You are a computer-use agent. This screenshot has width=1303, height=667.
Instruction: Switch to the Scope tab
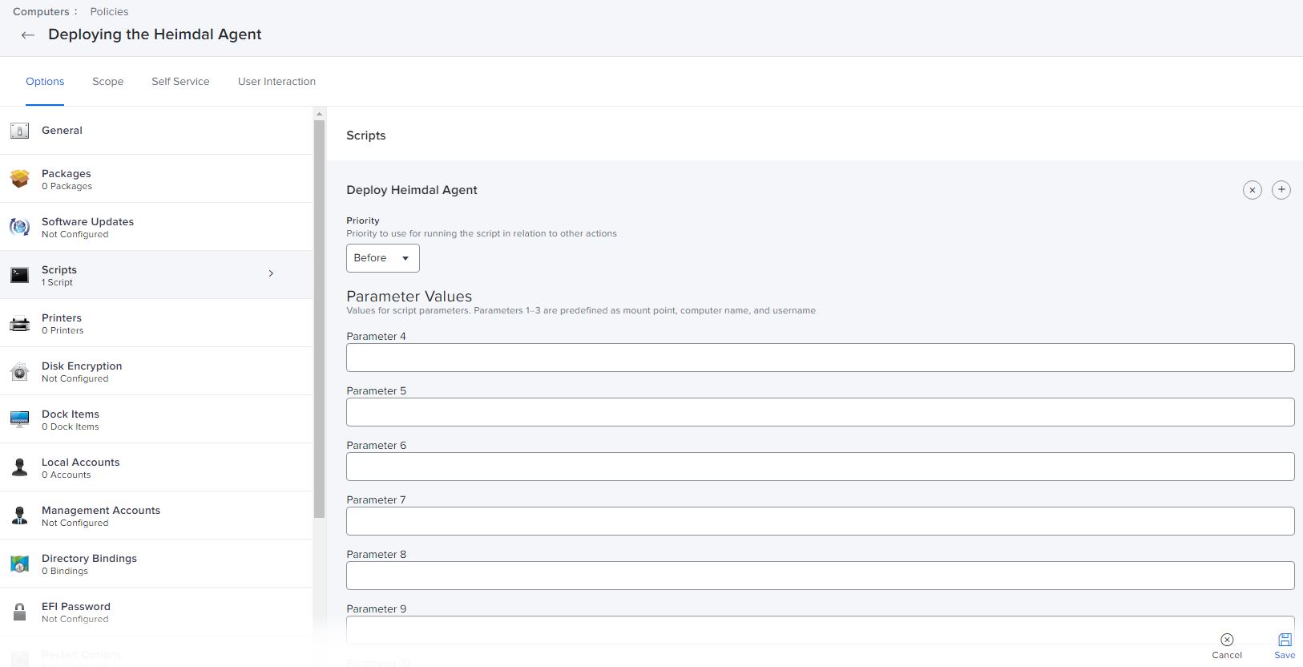(107, 82)
